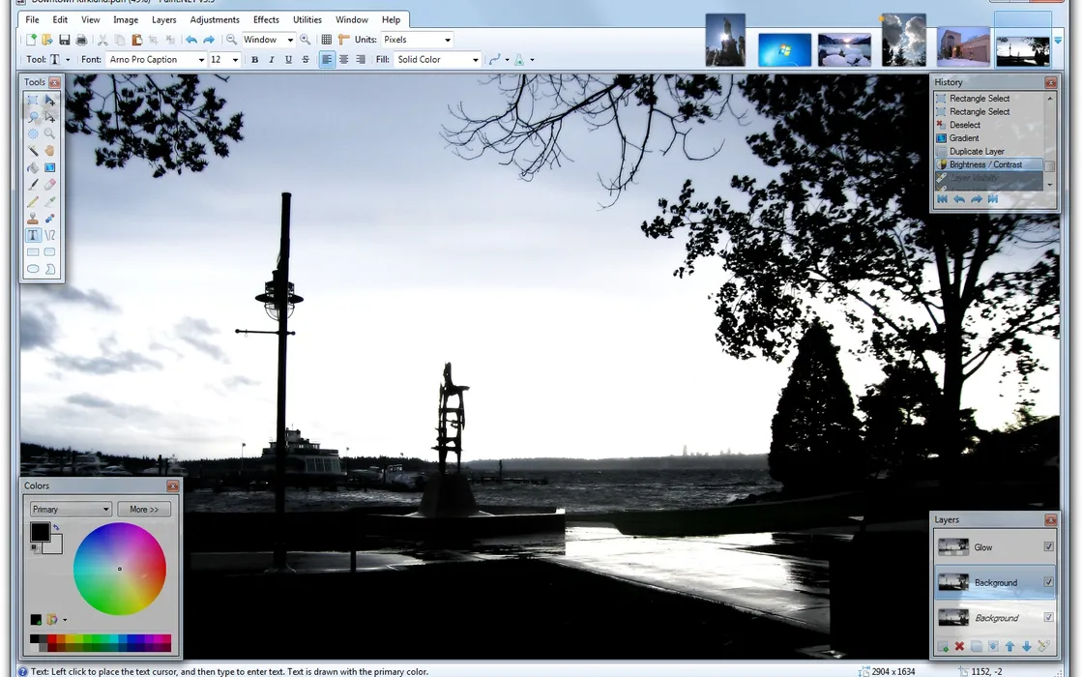Toggle Strikethrough text formatting
The height and width of the screenshot is (677, 1083).
pyautogui.click(x=306, y=59)
